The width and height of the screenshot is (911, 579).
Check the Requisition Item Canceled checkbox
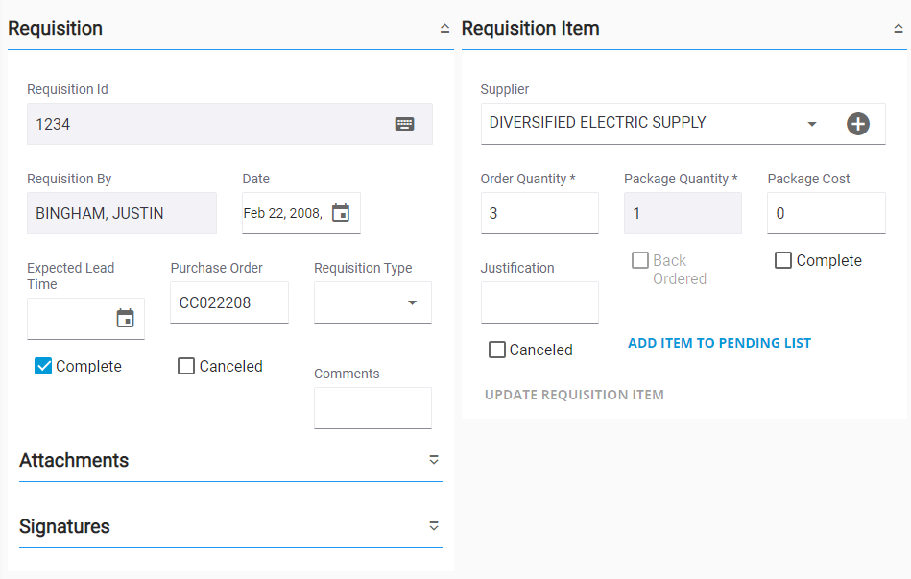coord(497,350)
